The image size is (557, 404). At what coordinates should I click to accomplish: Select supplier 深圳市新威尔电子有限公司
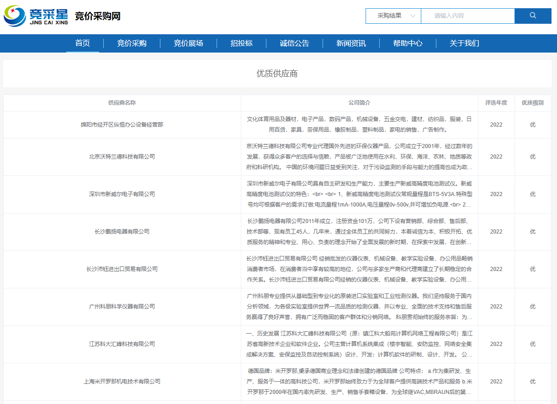pos(122,194)
